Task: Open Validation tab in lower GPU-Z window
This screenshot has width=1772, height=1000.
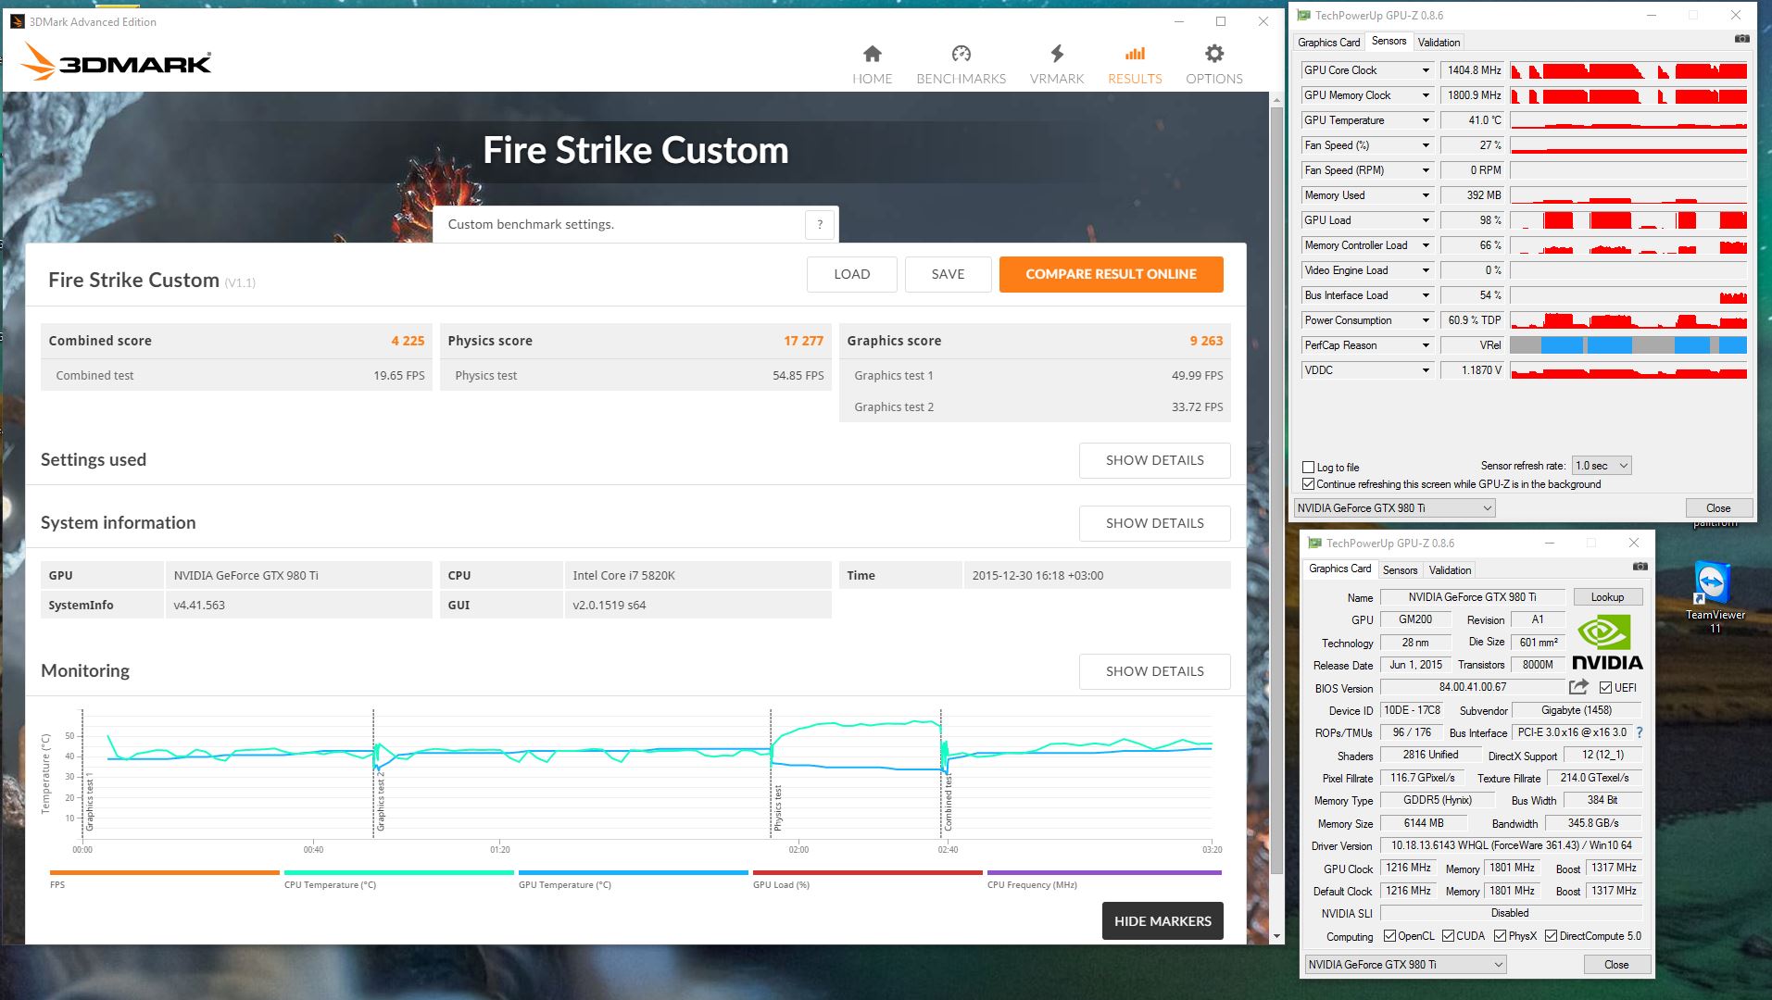Action: 1450,570
